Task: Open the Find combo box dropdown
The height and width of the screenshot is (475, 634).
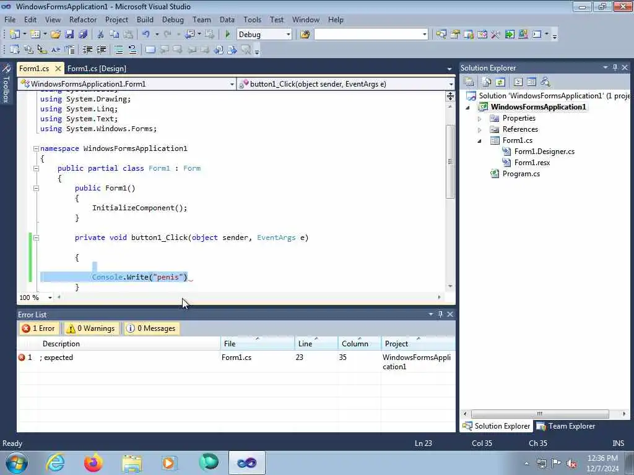Action: pyautogui.click(x=425, y=35)
